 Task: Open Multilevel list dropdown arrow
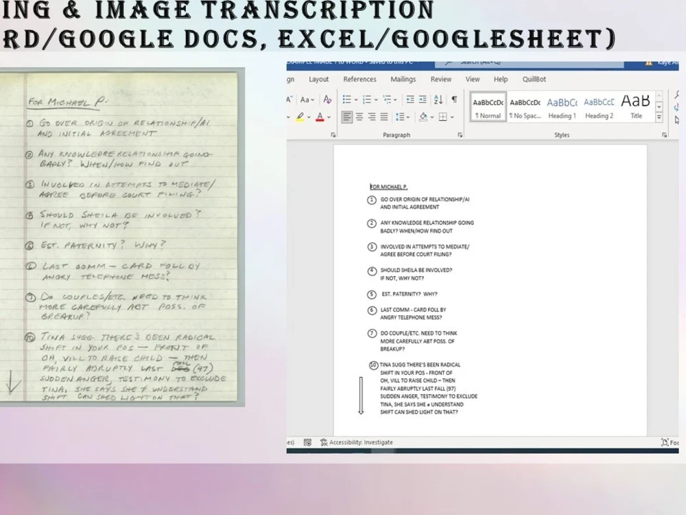[395, 100]
